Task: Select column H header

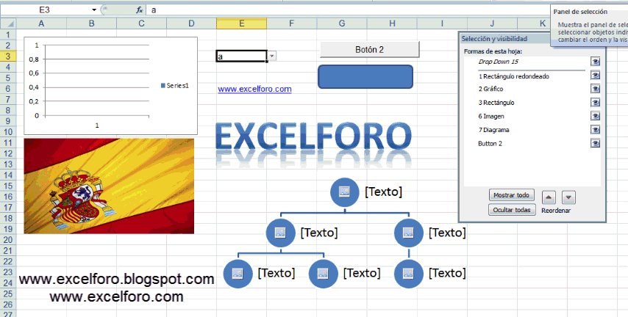Action: point(392,23)
